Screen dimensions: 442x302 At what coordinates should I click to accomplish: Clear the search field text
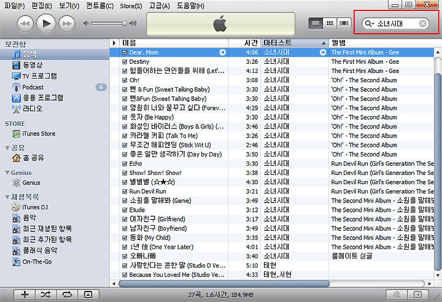tap(422, 23)
